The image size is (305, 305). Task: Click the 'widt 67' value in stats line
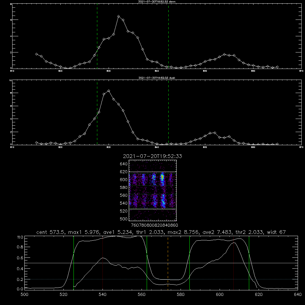276,232
